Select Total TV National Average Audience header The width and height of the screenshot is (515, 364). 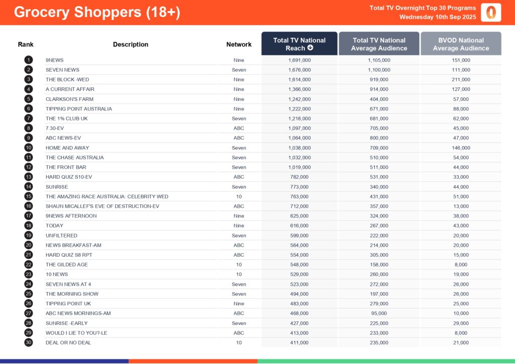coord(379,44)
